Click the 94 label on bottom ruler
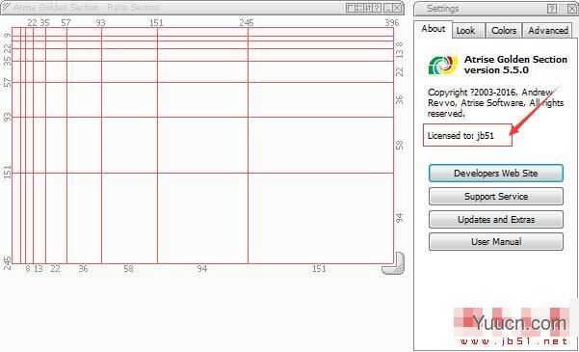 click(202, 269)
